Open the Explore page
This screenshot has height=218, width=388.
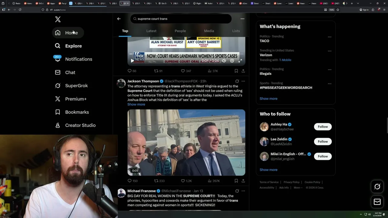point(69,46)
